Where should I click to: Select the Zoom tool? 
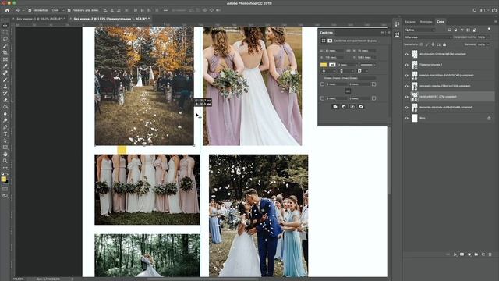(5, 161)
